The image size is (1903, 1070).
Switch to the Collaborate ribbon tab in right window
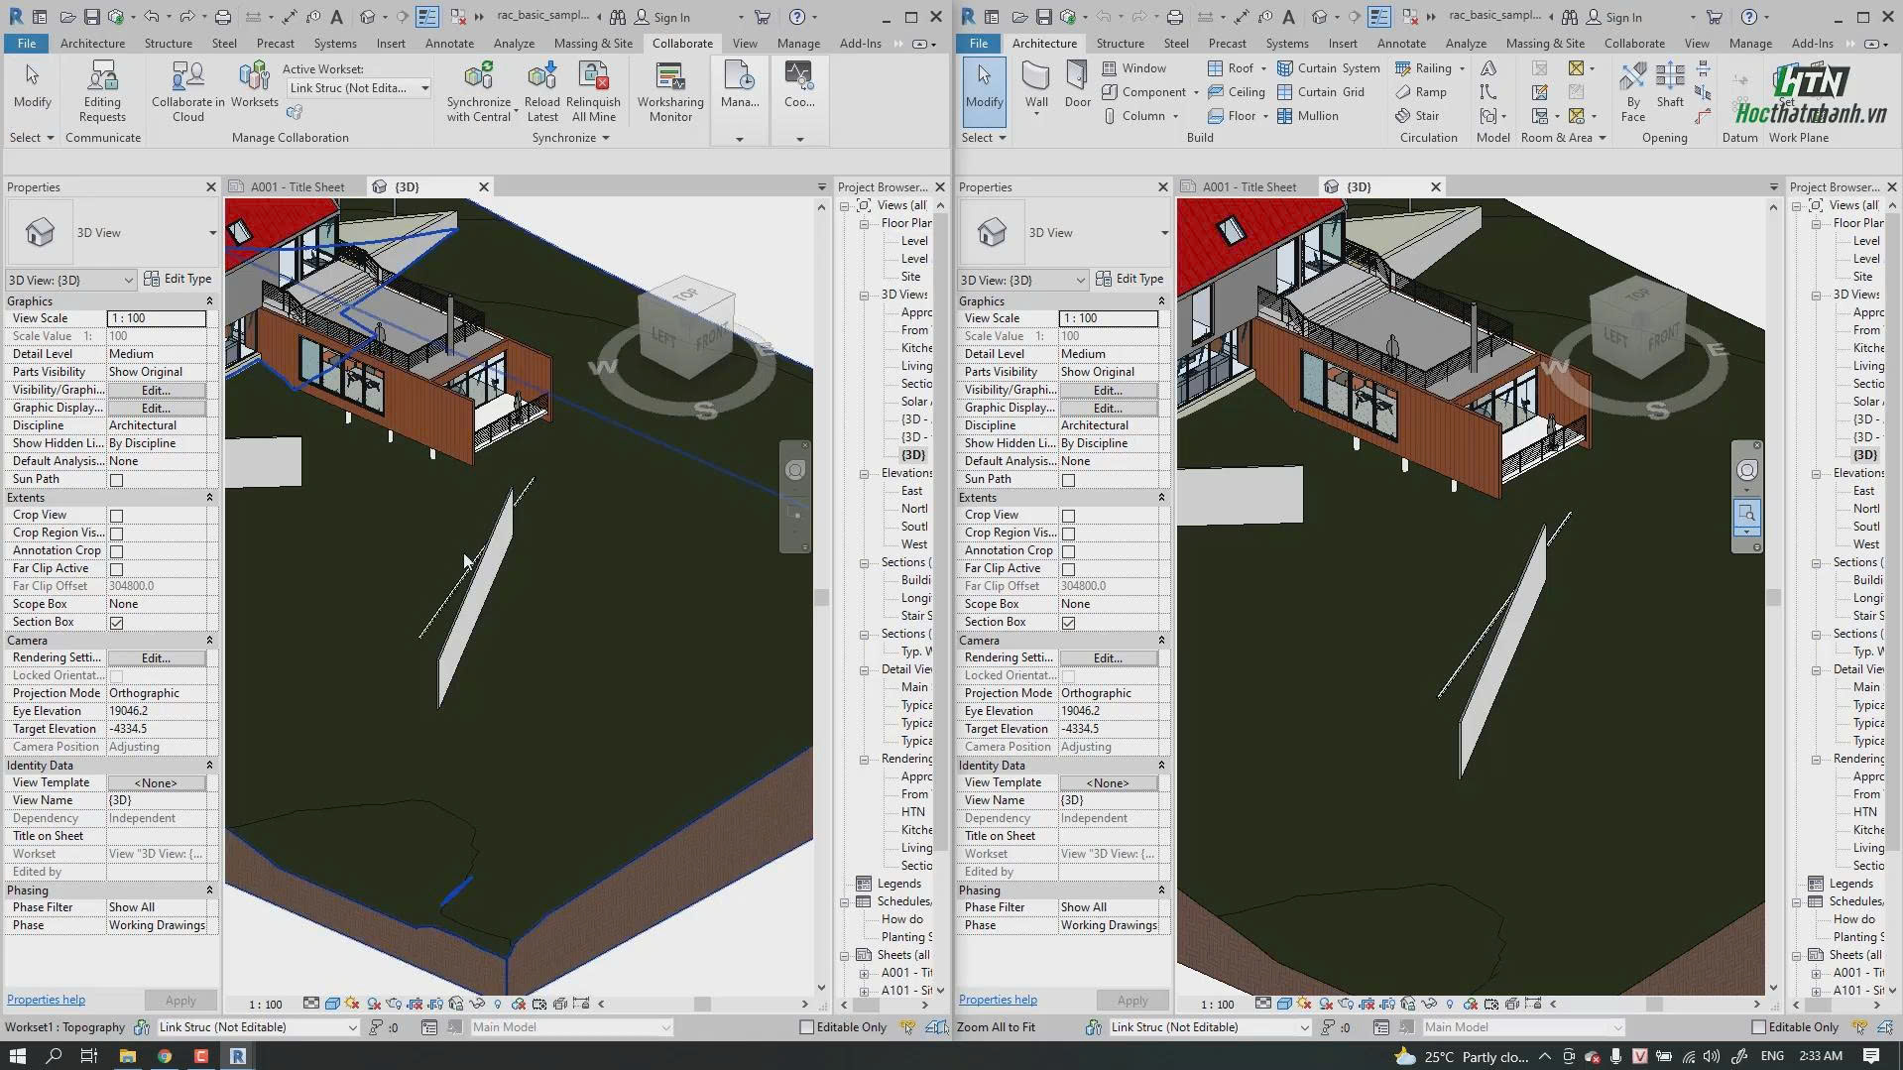pyautogui.click(x=1634, y=44)
